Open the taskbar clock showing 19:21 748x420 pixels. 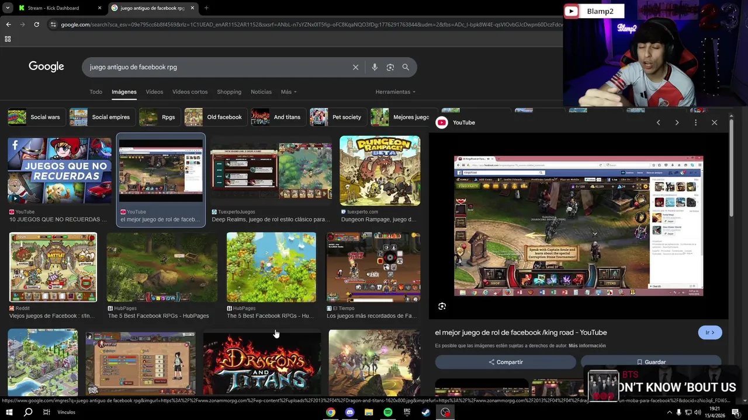point(714,412)
